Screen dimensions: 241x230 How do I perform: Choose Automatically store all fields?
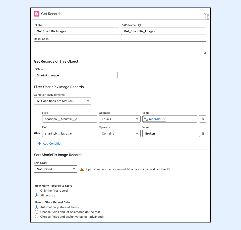(x=37, y=207)
